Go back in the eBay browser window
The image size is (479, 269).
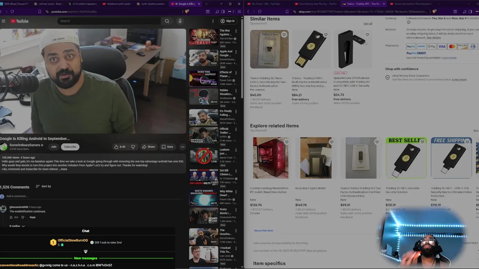tap(248, 12)
